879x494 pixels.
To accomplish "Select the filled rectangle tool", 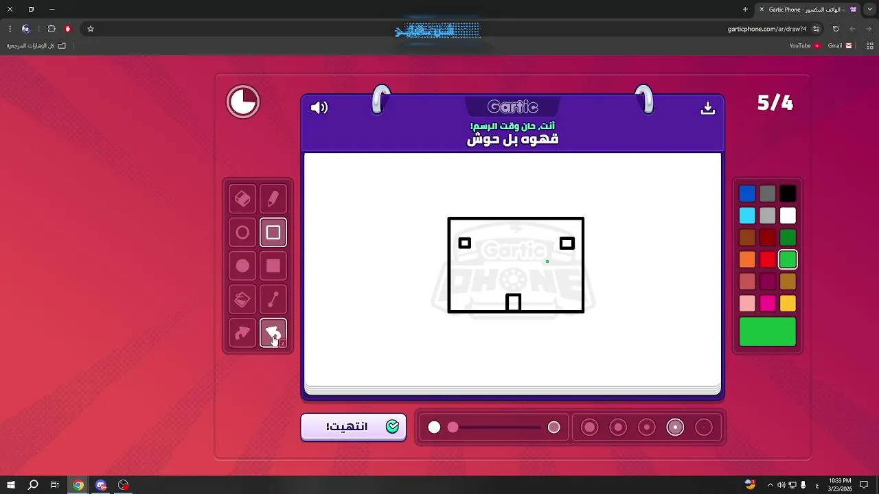I will 273,266.
